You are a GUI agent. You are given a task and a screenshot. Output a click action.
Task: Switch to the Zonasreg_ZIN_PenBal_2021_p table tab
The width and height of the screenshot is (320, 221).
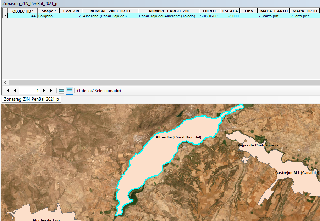[31, 99]
